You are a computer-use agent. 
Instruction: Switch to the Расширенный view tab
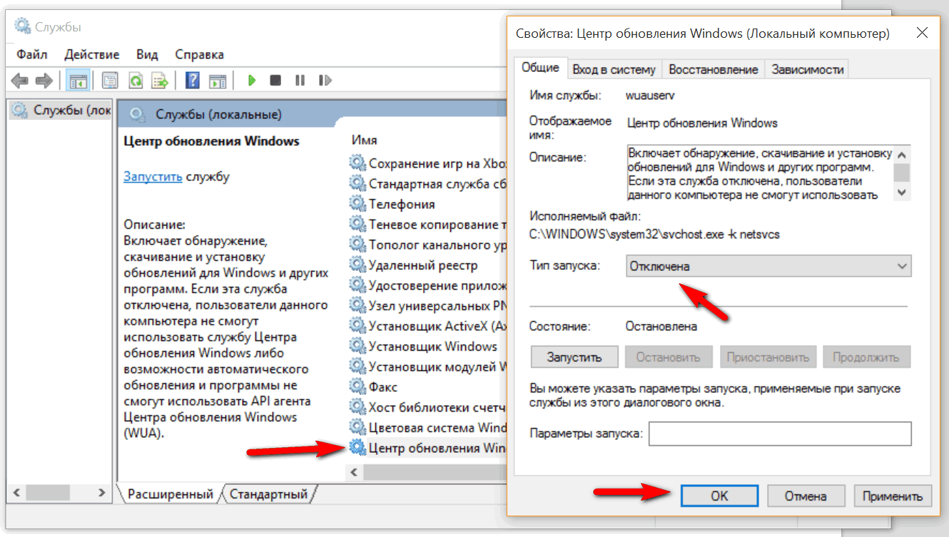[169, 493]
